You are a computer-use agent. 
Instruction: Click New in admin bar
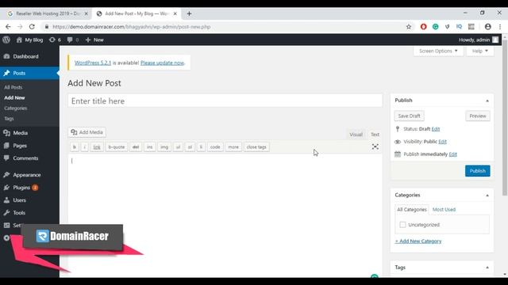pyautogui.click(x=94, y=40)
